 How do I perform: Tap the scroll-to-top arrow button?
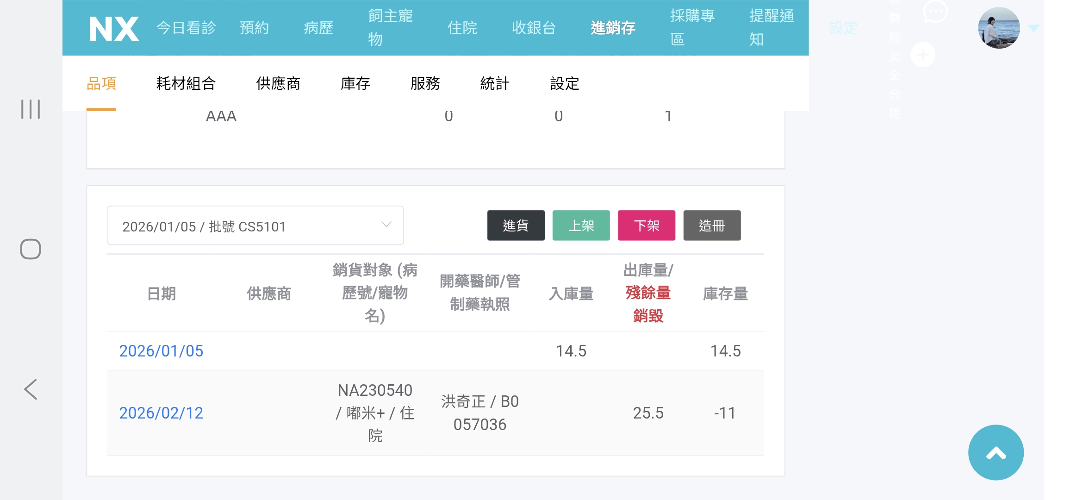pos(996,452)
